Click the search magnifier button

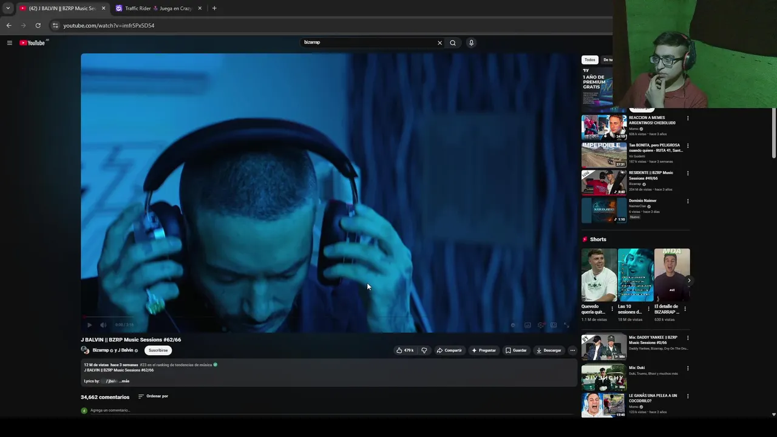pyautogui.click(x=453, y=42)
